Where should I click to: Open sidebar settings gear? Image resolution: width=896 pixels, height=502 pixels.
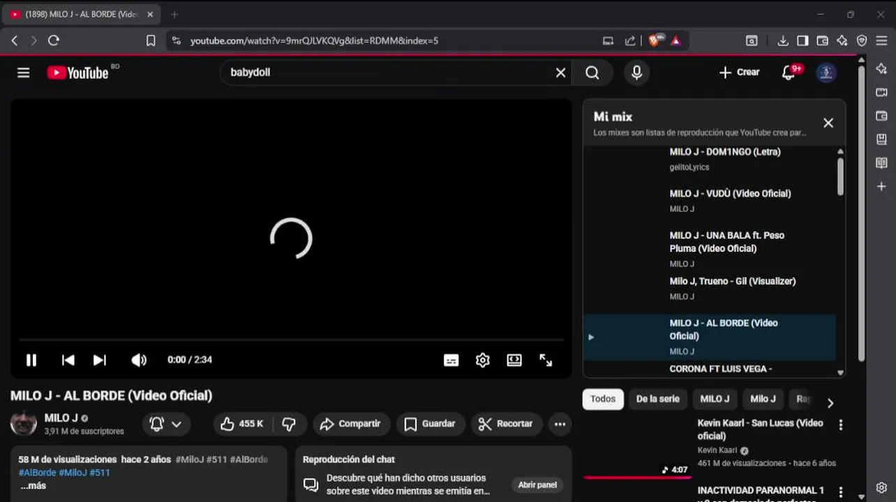coord(881,487)
